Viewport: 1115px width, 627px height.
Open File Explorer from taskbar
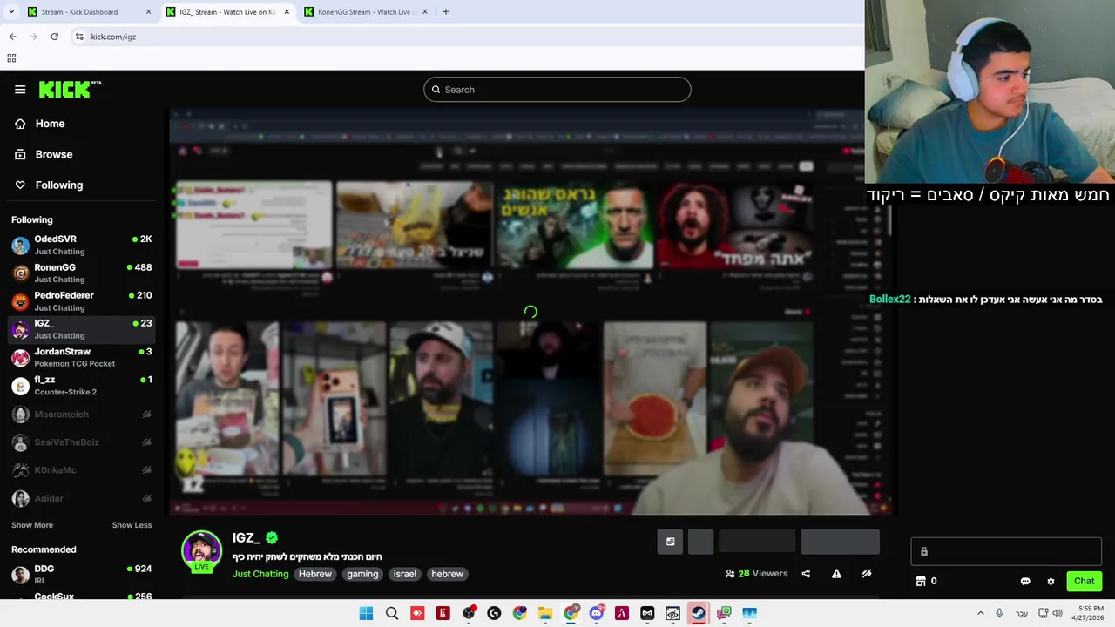(545, 613)
